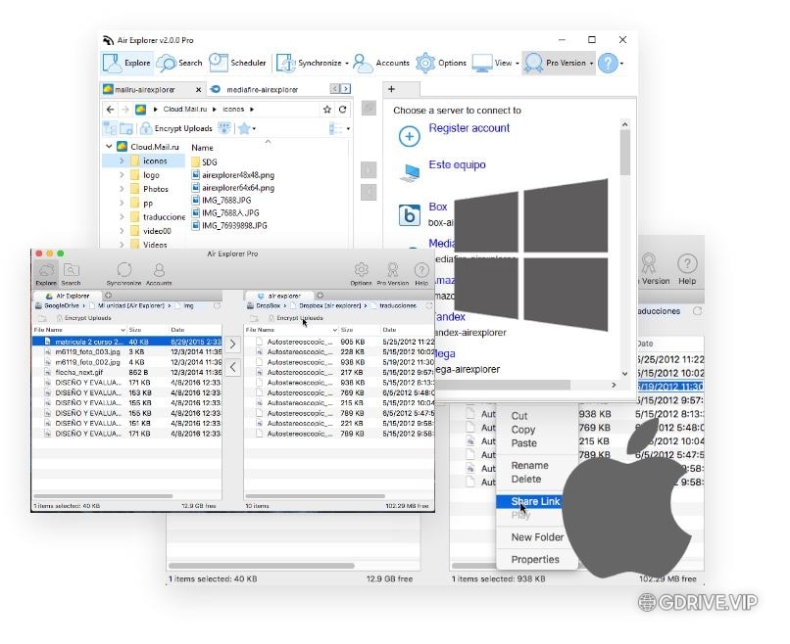Viewport: 790px width, 644px height.
Task: Add current folder to favorites with star outline
Action: [x=327, y=110]
